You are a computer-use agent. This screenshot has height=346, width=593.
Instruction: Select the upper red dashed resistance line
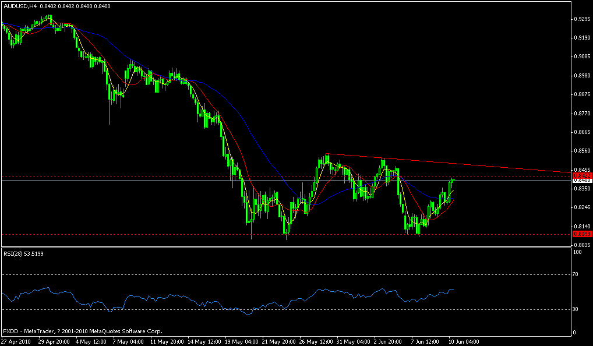click(x=175, y=175)
